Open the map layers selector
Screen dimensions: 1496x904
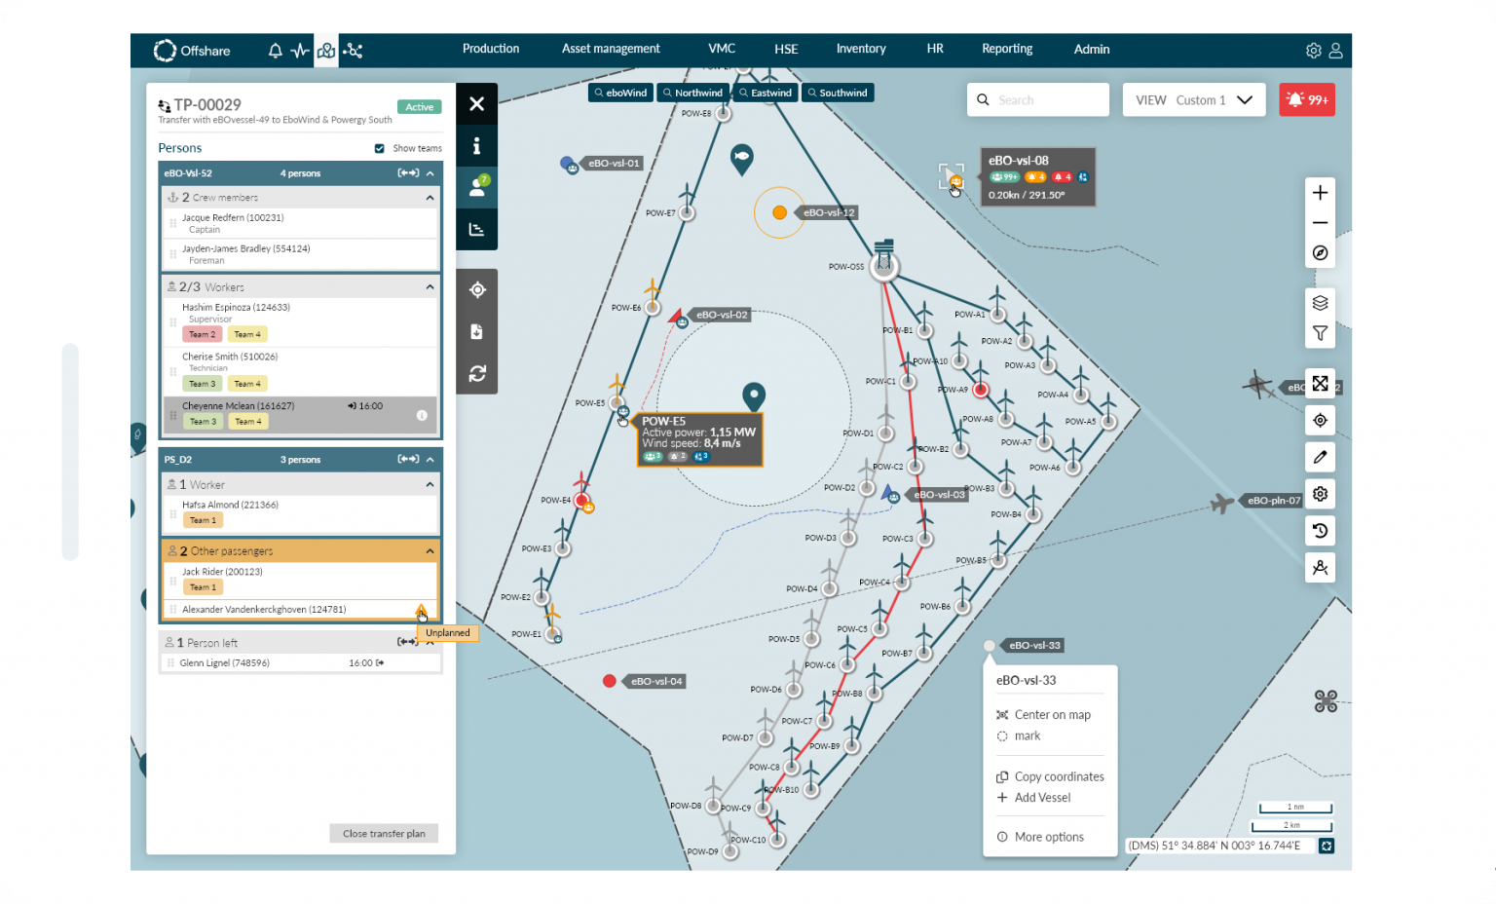(x=1320, y=302)
